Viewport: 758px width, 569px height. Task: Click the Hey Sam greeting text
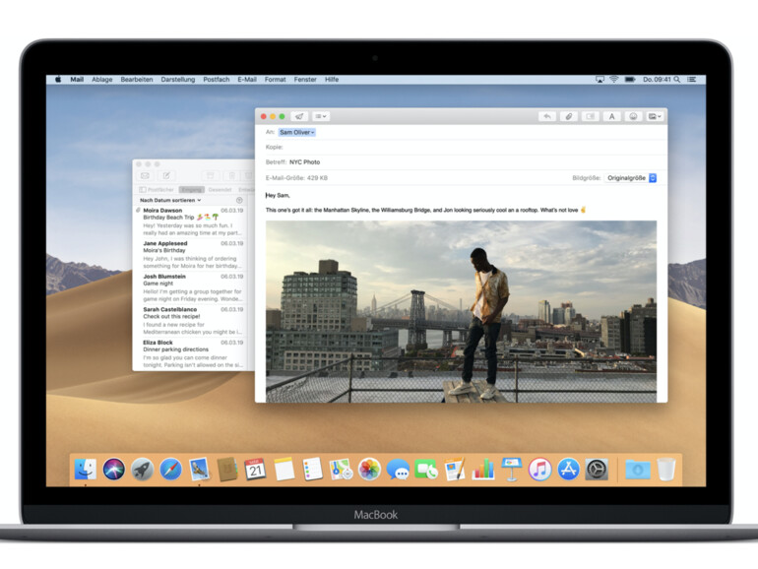[278, 195]
